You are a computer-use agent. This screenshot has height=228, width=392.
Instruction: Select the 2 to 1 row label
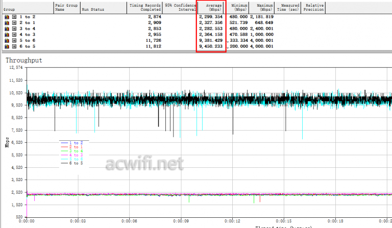[x=28, y=23]
